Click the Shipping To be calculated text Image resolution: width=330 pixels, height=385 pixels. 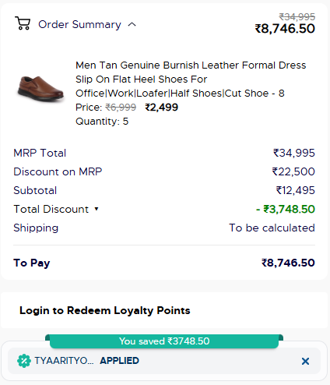(x=272, y=228)
